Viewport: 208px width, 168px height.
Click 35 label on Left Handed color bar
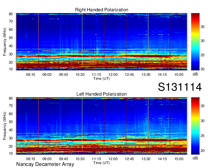click(x=202, y=106)
